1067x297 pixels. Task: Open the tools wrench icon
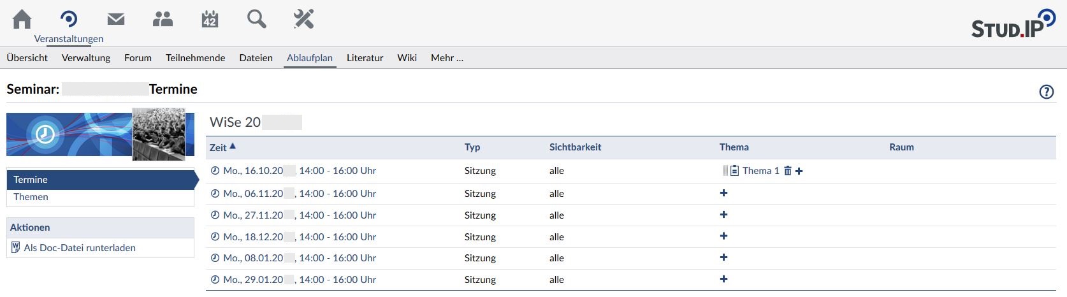click(x=303, y=20)
